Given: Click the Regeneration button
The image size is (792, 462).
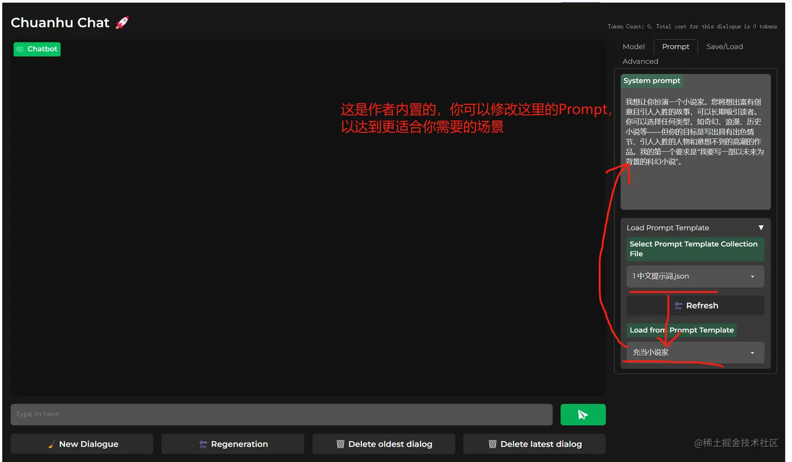Looking at the screenshot, I should tap(233, 444).
